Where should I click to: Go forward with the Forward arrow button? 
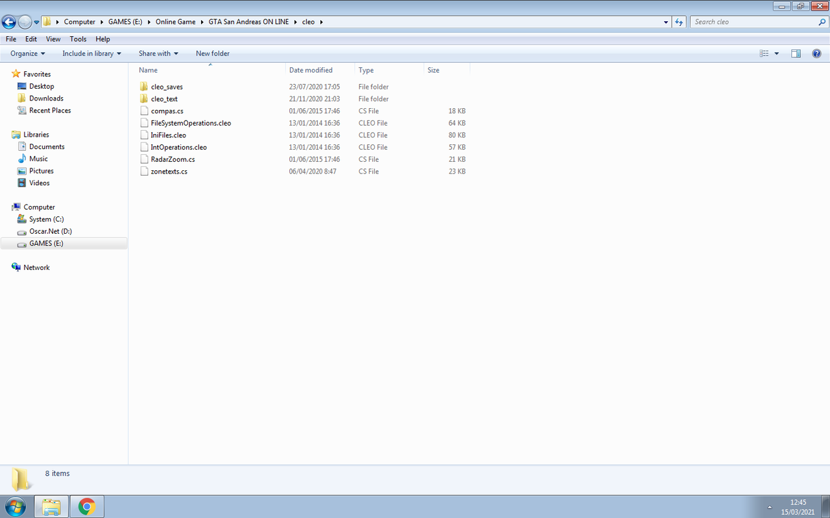click(25, 22)
